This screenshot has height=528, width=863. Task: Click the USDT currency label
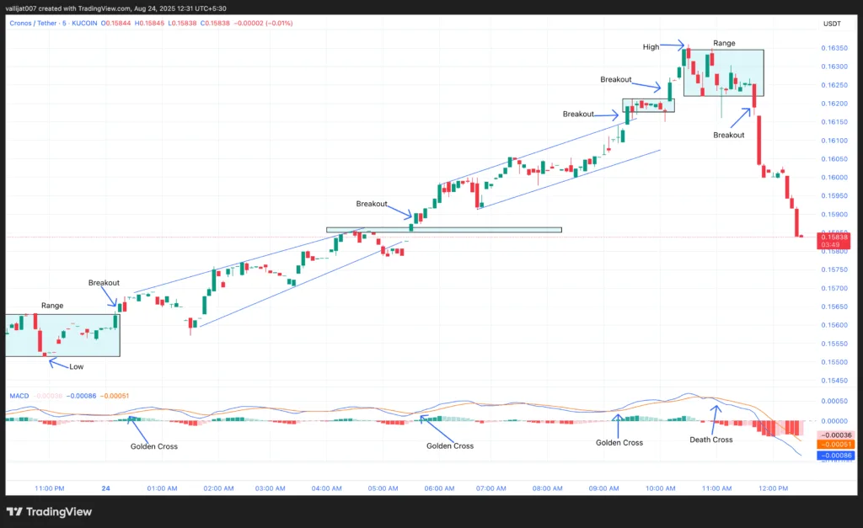[x=832, y=24]
